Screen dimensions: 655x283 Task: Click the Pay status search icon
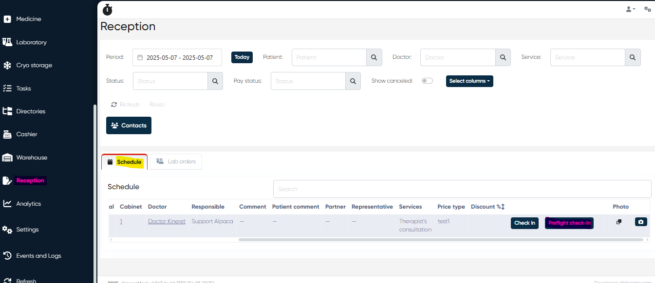point(353,81)
